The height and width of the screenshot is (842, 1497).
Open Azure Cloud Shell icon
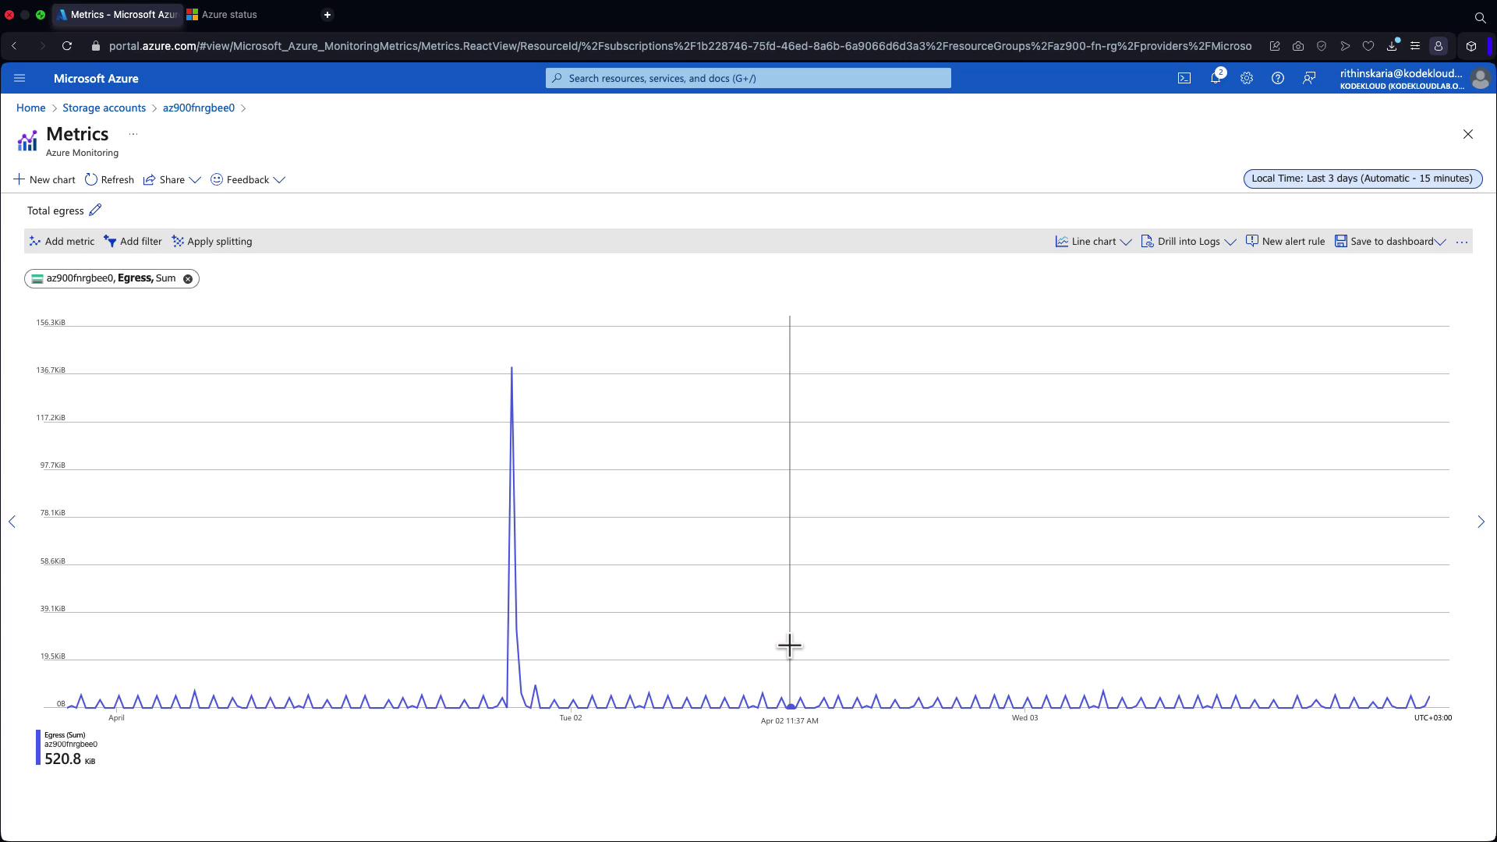[x=1184, y=78]
